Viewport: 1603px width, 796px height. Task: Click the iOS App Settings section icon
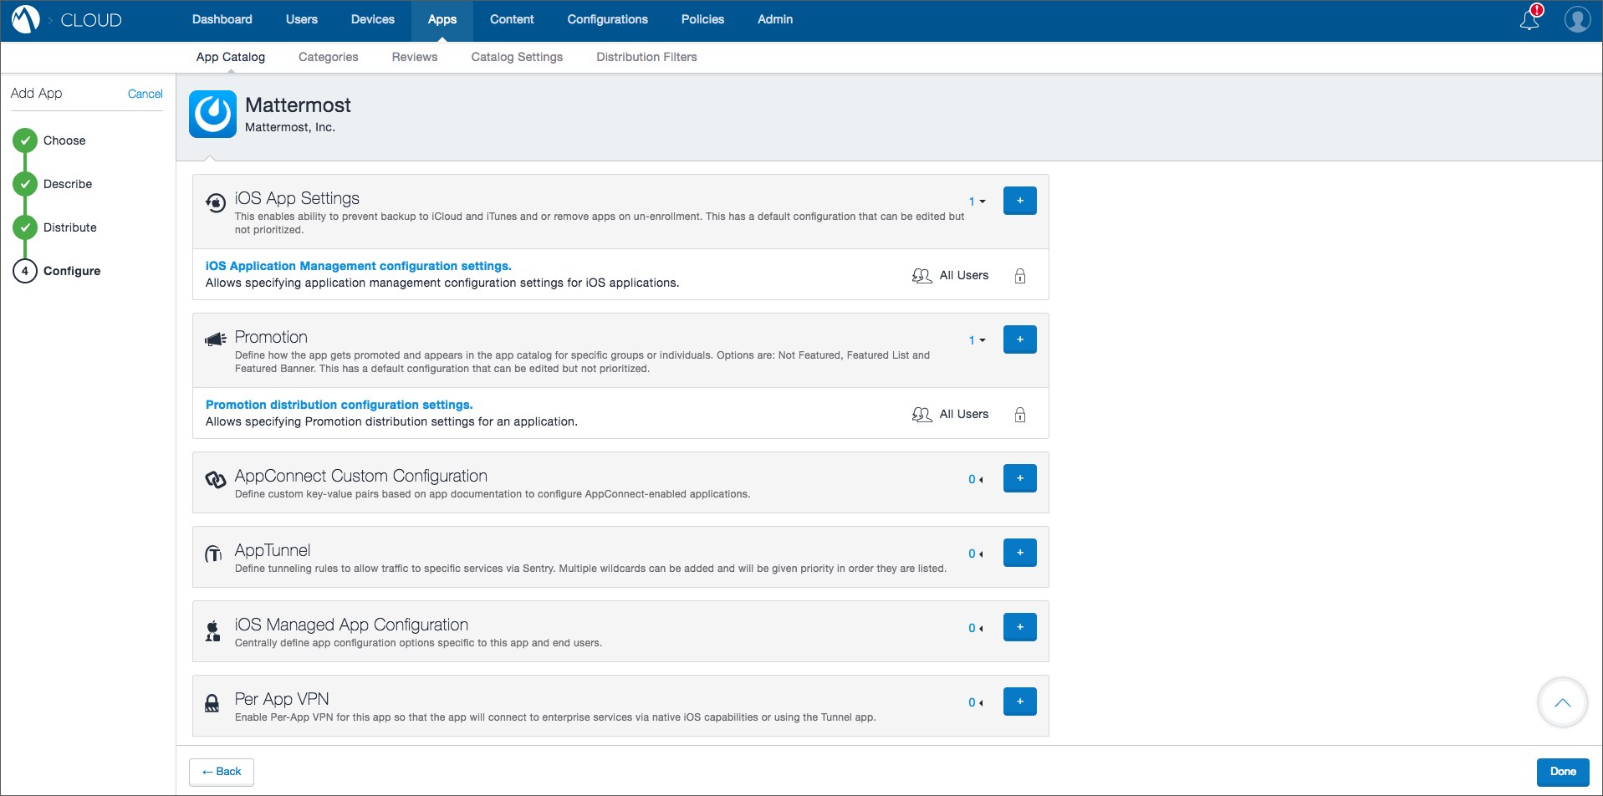click(x=216, y=202)
